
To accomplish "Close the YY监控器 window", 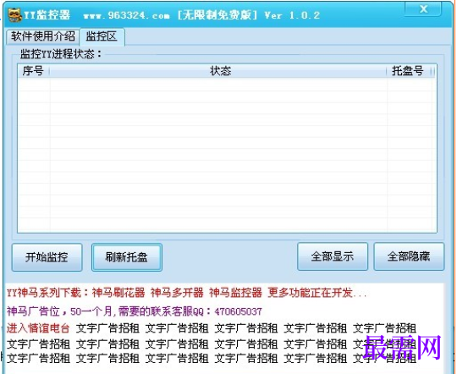I will tap(423, 9).
